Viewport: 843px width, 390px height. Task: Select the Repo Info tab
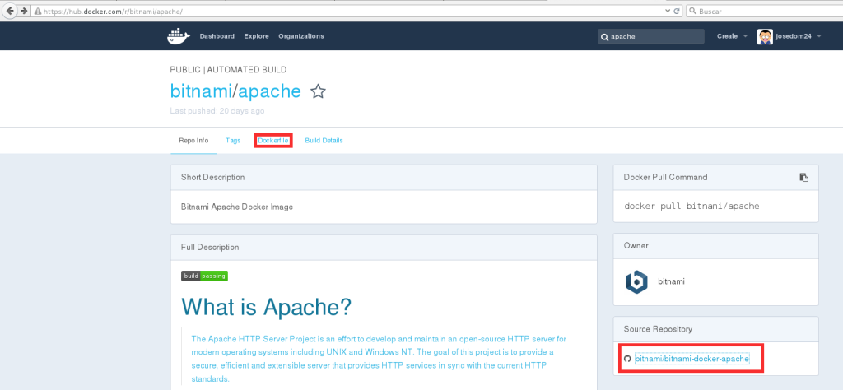(x=193, y=140)
